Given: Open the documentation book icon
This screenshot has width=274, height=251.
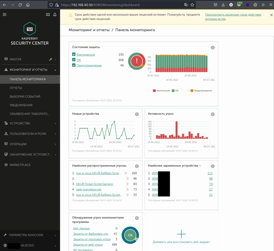Looking at the screenshot, I should click(x=48, y=14).
